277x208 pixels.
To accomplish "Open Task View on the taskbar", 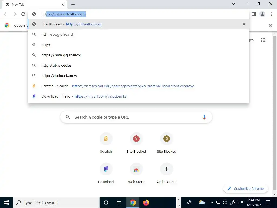I will coord(119,203).
